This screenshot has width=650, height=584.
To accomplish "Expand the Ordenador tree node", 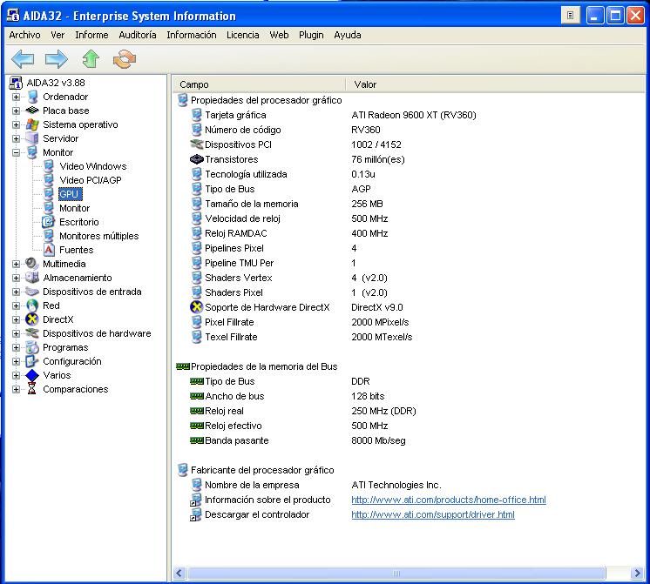I will click(17, 97).
